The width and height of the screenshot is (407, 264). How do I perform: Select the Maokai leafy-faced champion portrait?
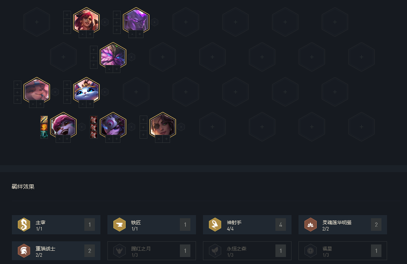pyautogui.click(x=113, y=55)
